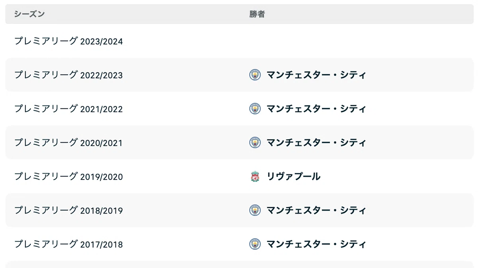Open プレミアリーグ 2023/2024 season link
The height and width of the screenshot is (268, 478).
pyautogui.click(x=69, y=41)
